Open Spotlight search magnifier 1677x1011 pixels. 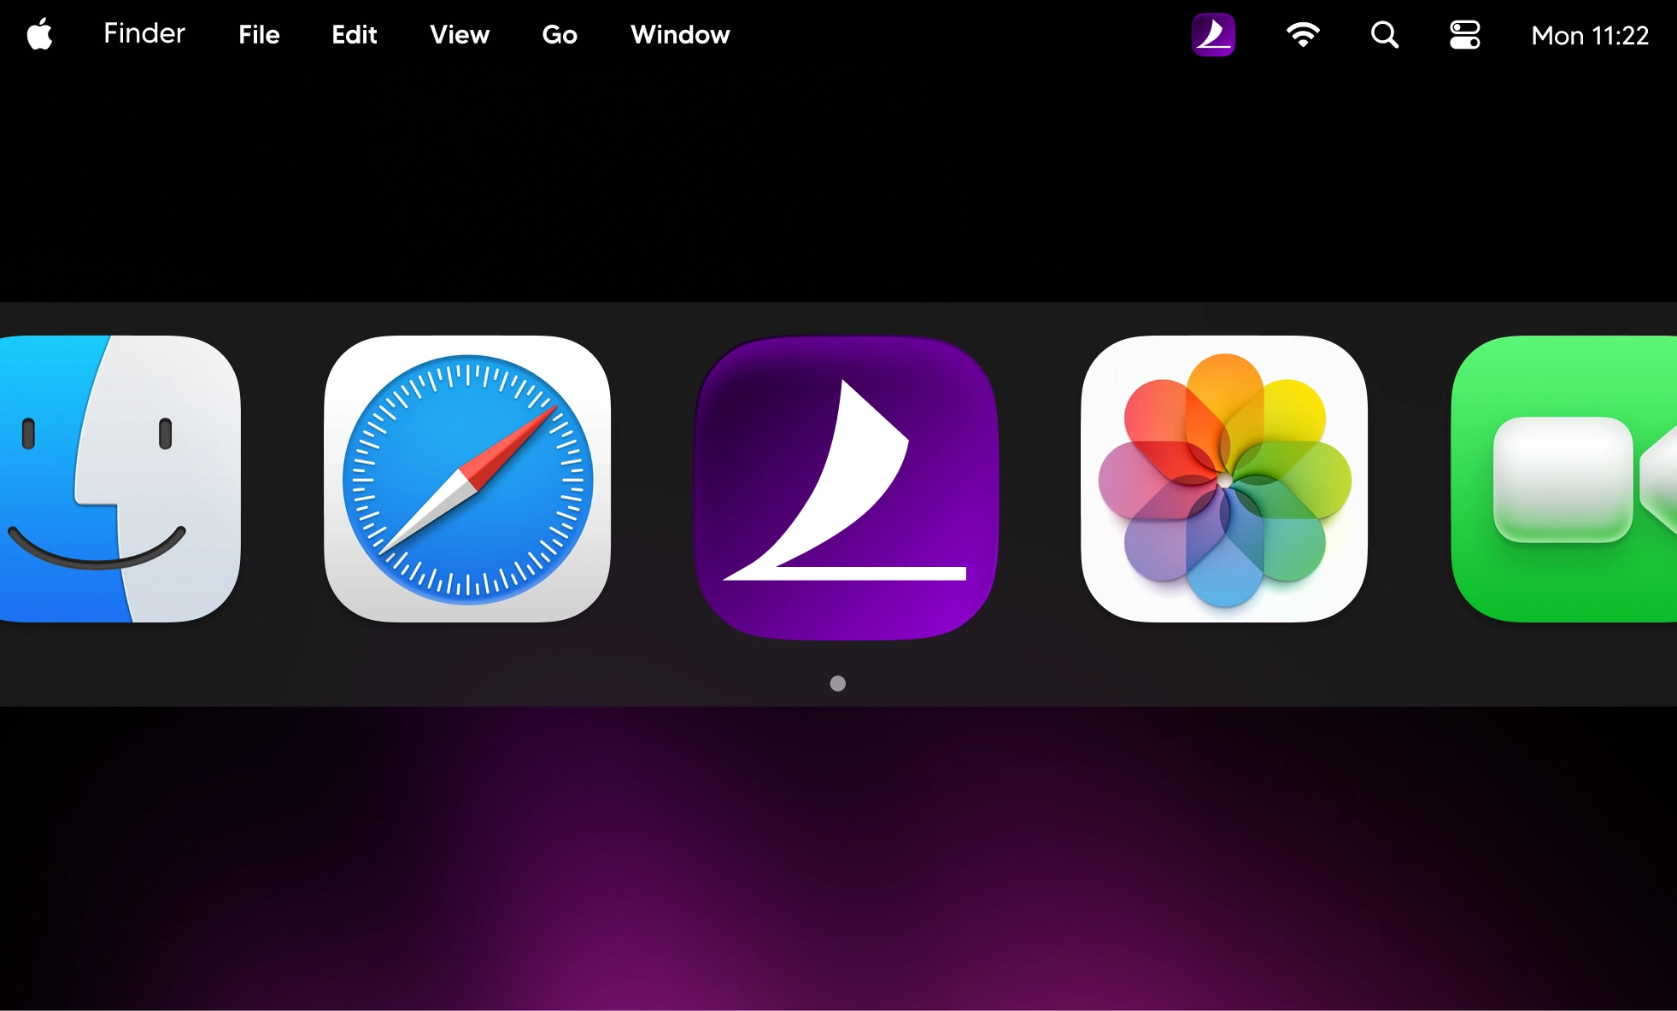point(1384,35)
